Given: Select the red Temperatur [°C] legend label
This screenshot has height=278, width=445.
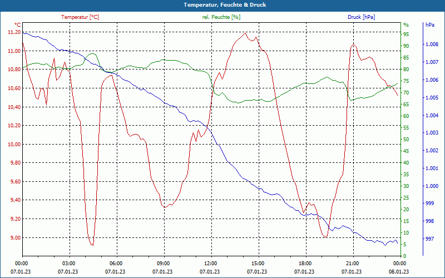Looking at the screenshot, I should 80,17.
